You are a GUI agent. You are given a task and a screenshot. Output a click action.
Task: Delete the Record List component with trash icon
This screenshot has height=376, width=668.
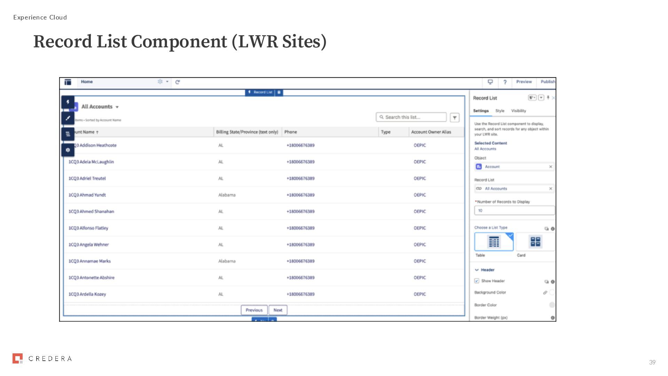[x=279, y=92]
